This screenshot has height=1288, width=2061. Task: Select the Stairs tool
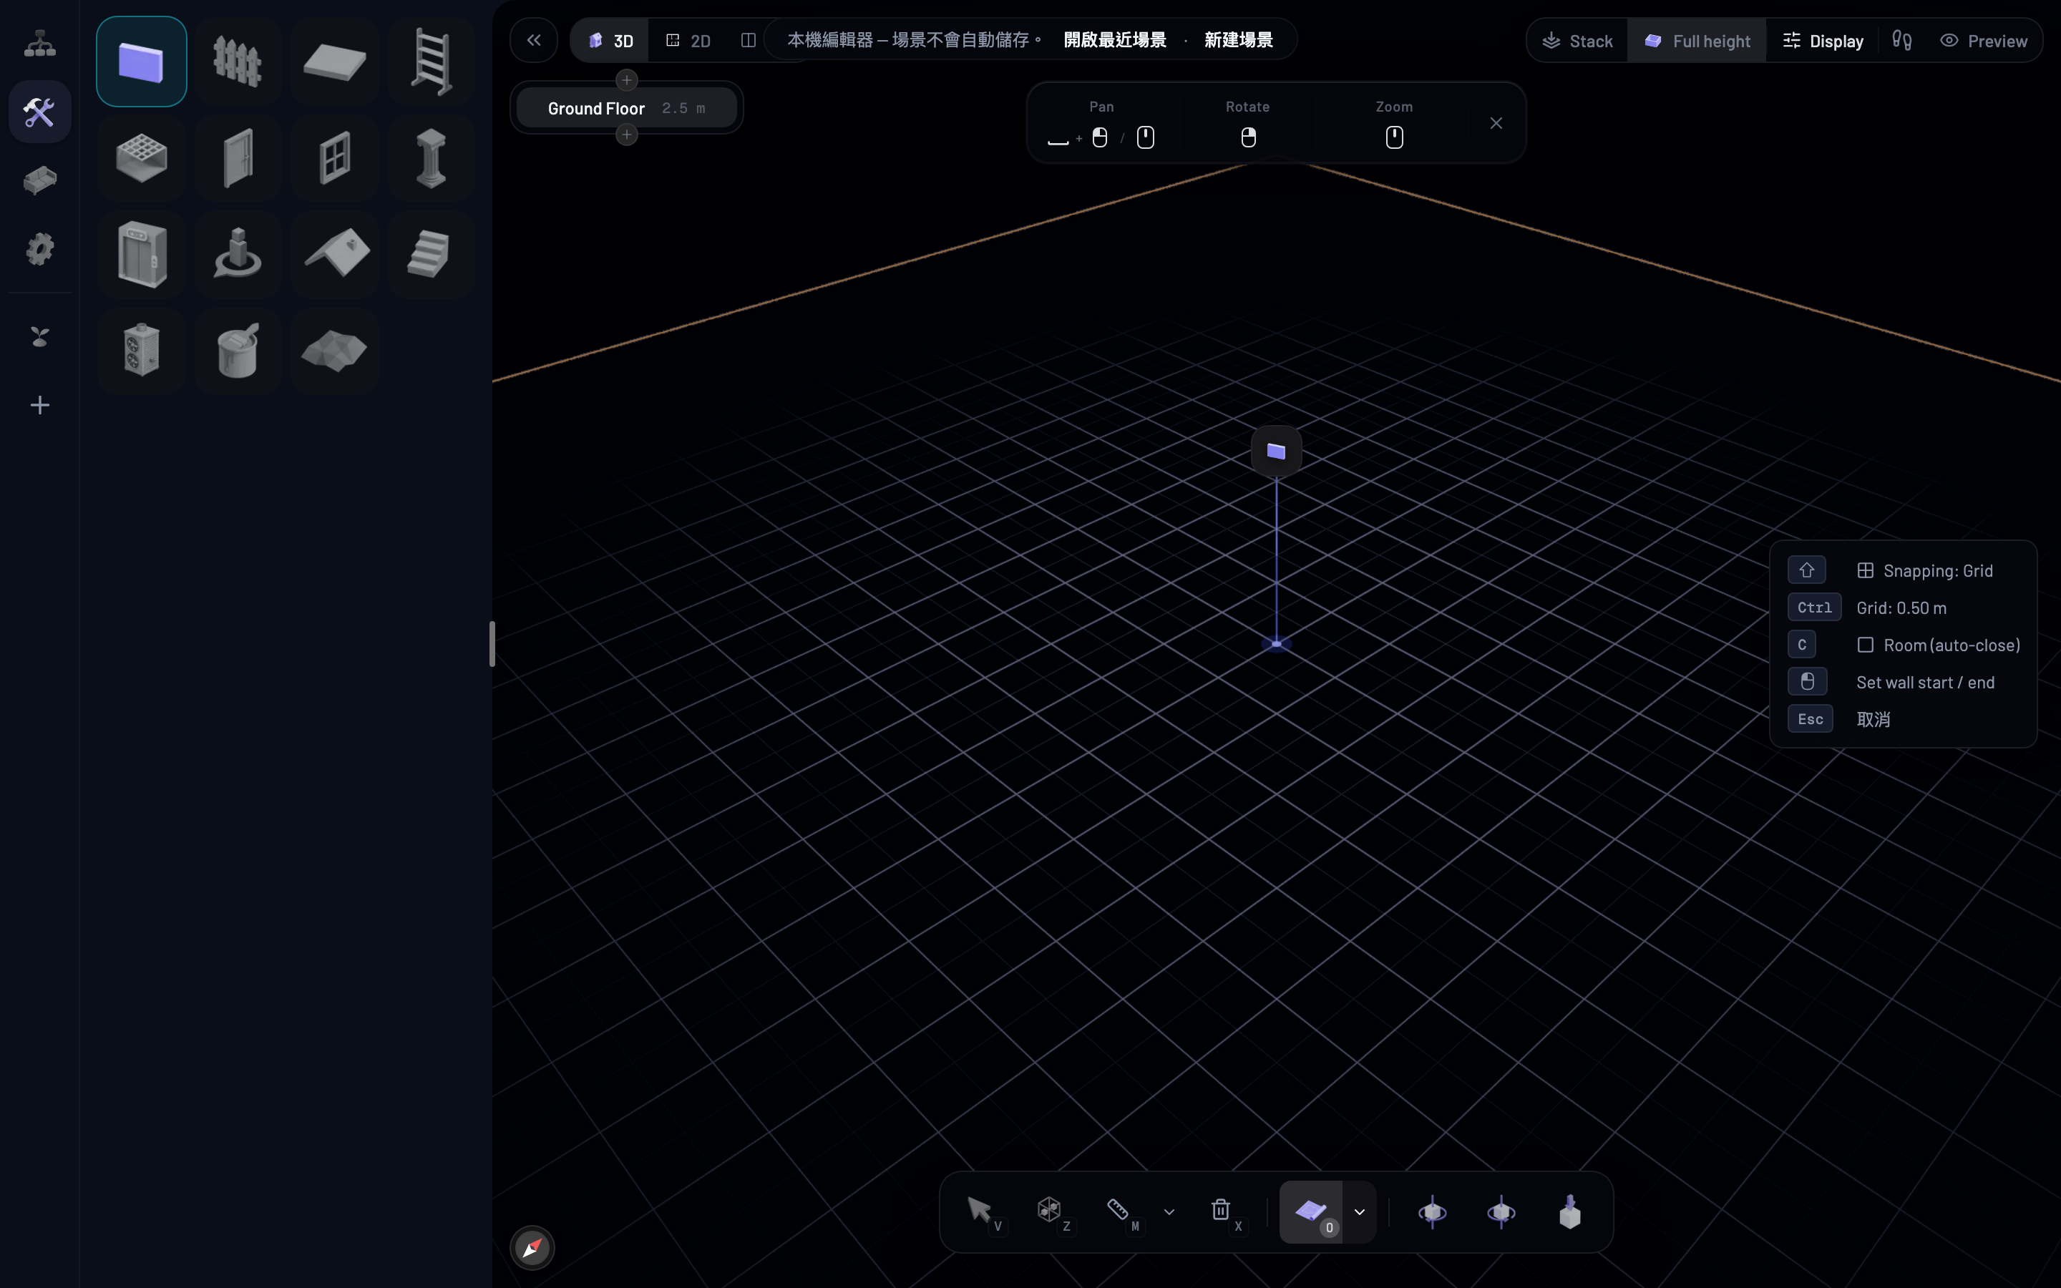click(431, 254)
